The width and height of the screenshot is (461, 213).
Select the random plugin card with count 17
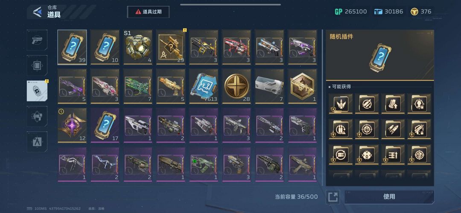tap(105, 125)
